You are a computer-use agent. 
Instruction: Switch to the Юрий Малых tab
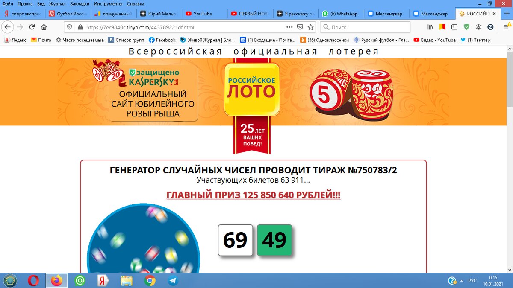click(159, 14)
